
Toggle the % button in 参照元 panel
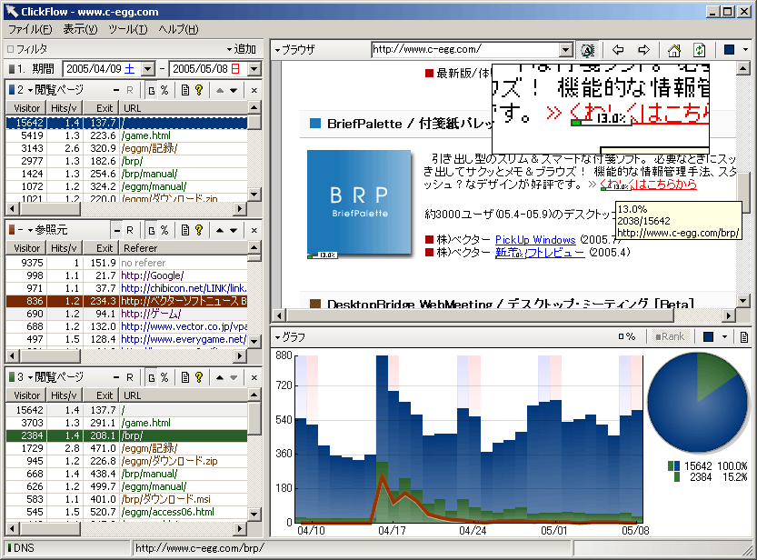click(x=164, y=230)
